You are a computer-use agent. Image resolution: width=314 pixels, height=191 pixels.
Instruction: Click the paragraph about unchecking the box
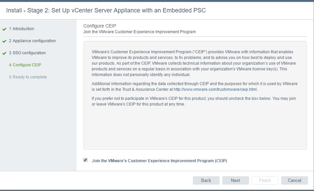coord(193,101)
